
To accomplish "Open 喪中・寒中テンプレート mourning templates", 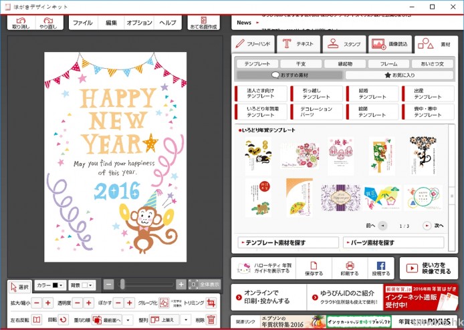I will [428, 112].
